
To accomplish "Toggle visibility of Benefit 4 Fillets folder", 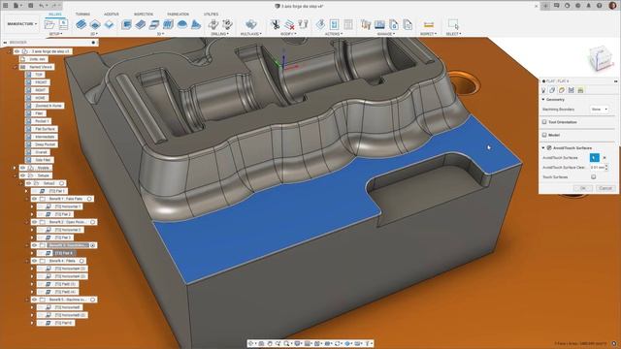I will click(x=35, y=261).
